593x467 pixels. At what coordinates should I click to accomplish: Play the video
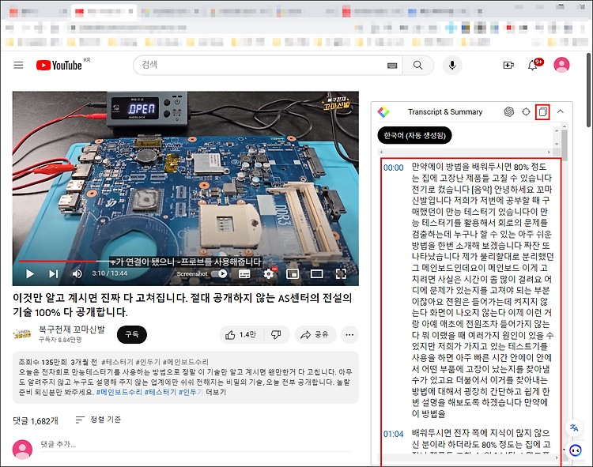[x=30, y=274]
